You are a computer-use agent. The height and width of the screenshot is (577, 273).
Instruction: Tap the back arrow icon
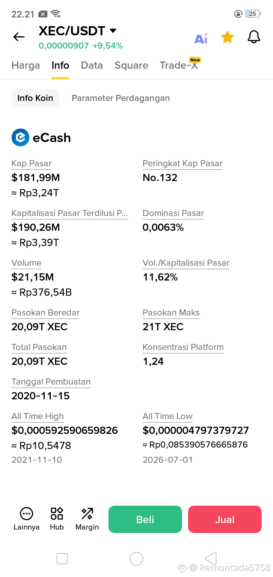tap(19, 37)
